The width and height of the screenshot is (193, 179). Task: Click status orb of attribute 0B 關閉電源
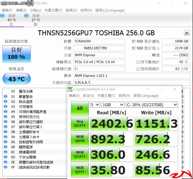(x=6, y=147)
